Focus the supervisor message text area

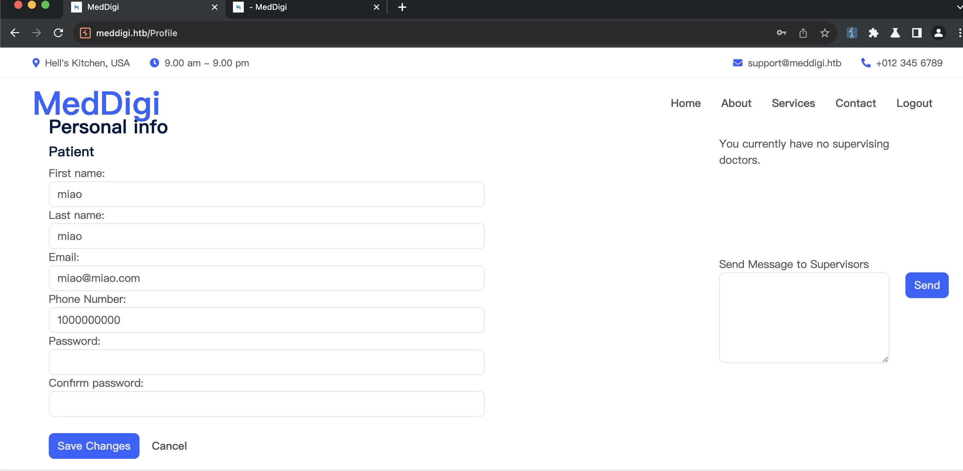click(804, 317)
